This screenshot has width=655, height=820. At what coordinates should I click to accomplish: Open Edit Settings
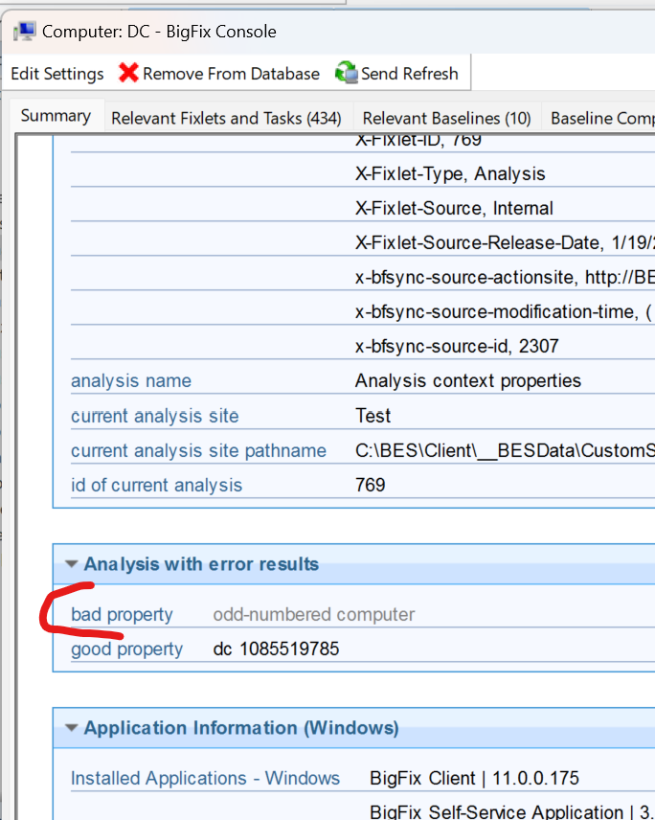[x=57, y=74]
